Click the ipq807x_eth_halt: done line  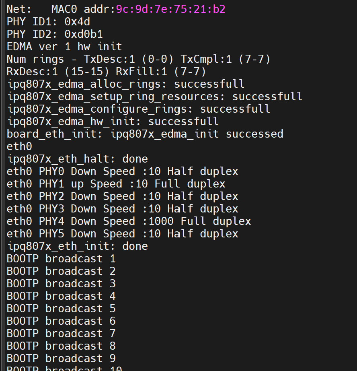tap(77, 159)
